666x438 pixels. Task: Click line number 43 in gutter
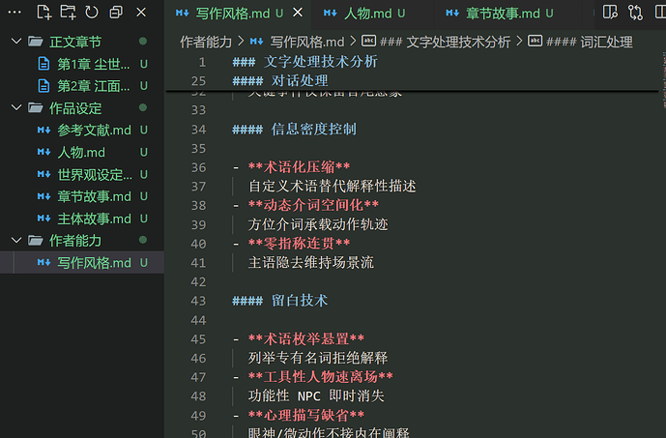pos(198,301)
